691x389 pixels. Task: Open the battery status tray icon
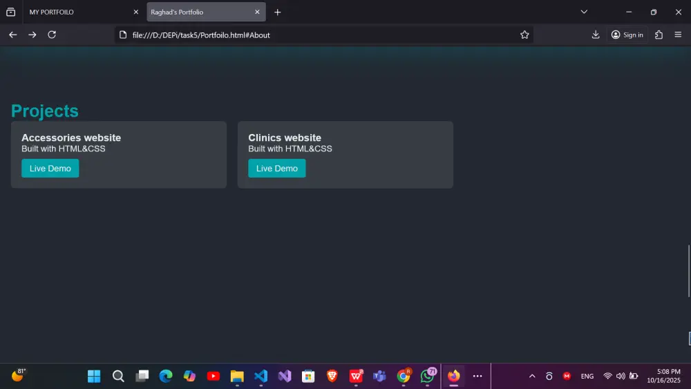[x=634, y=377]
